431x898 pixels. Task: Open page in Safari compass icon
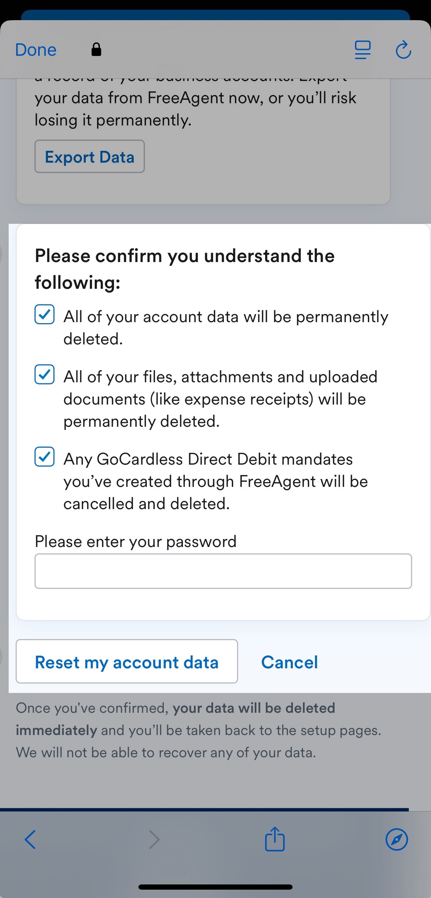point(397,839)
